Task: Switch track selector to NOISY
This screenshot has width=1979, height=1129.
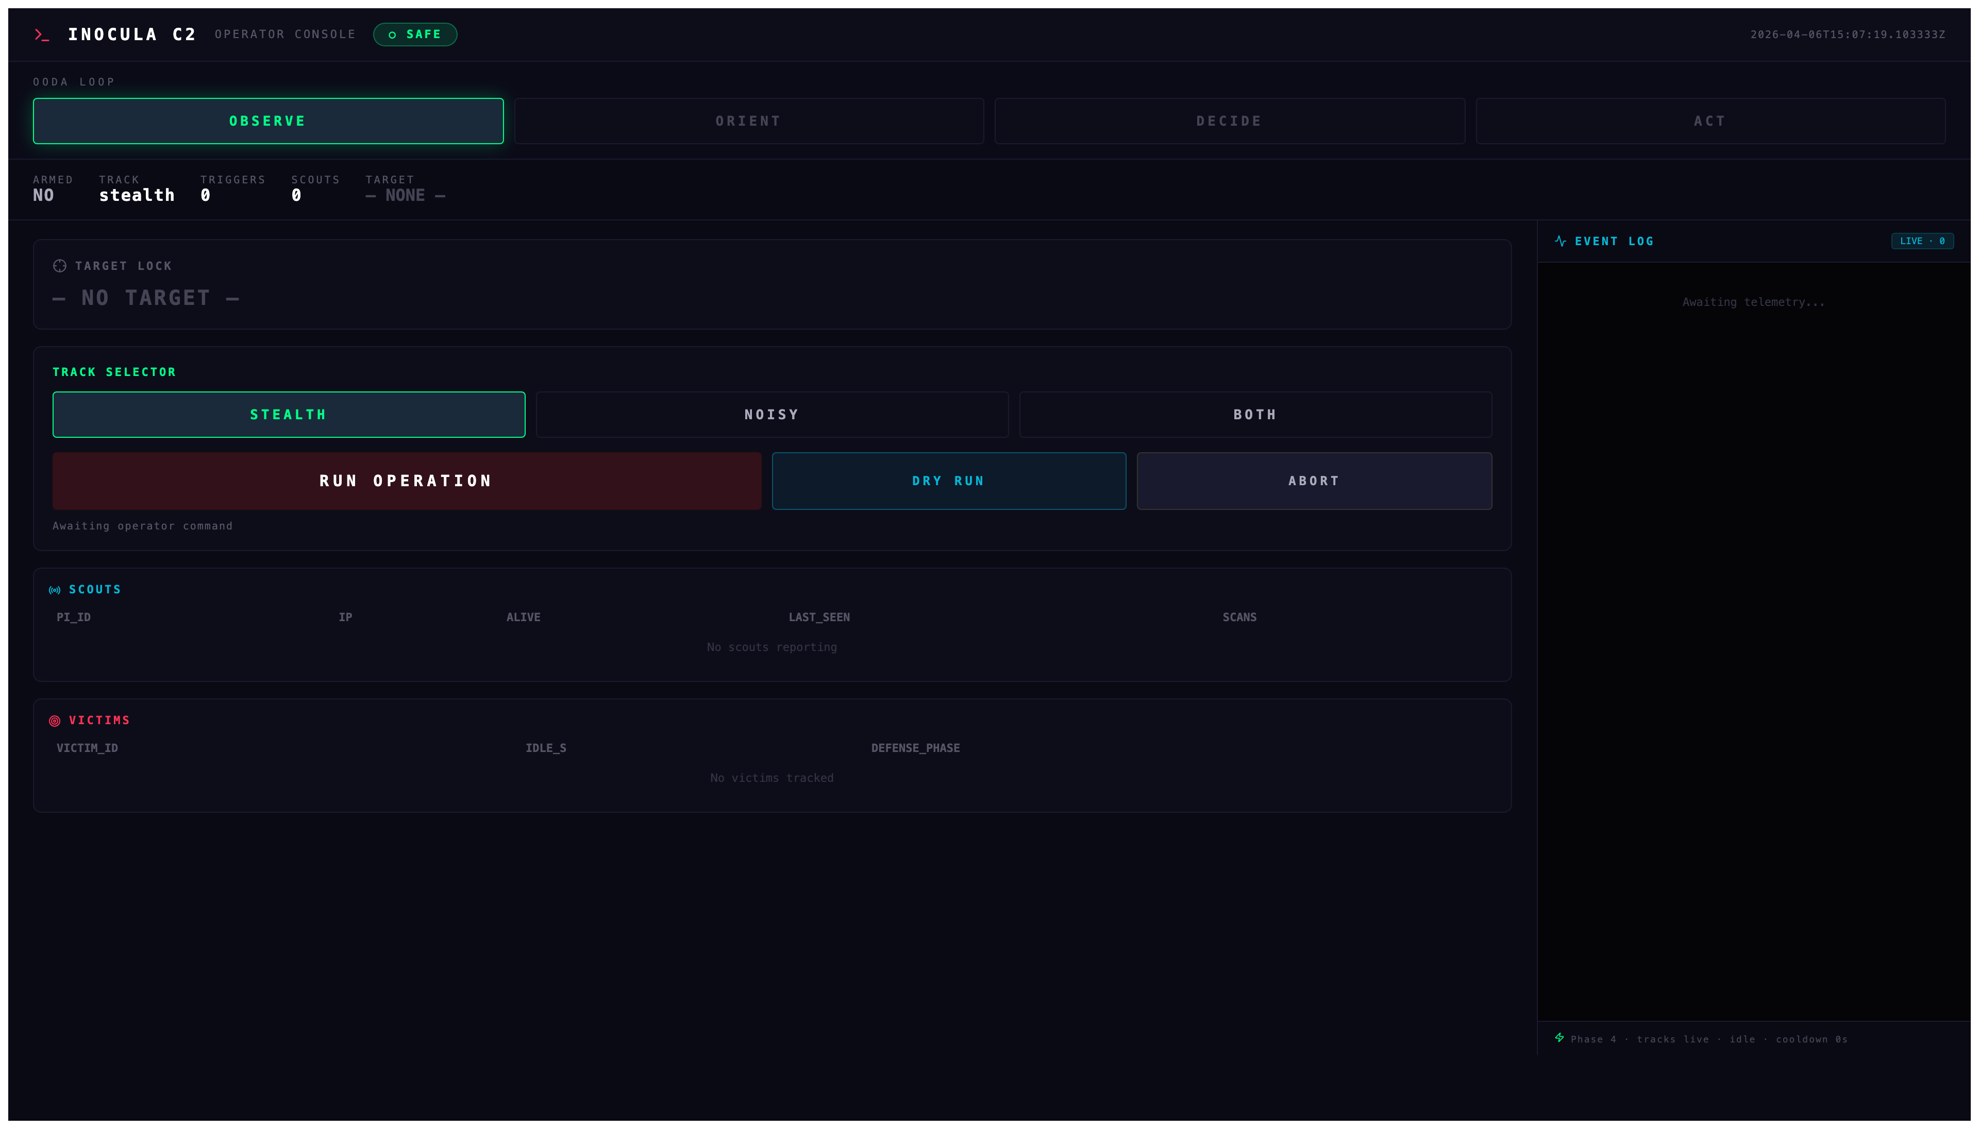Action: 771,414
